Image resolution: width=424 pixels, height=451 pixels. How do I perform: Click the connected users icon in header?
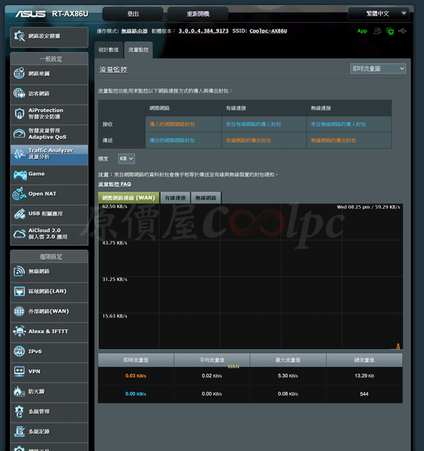coord(377,31)
